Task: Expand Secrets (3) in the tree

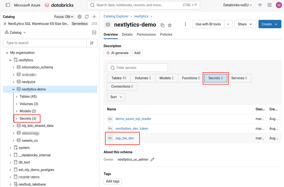Action: click(16, 119)
